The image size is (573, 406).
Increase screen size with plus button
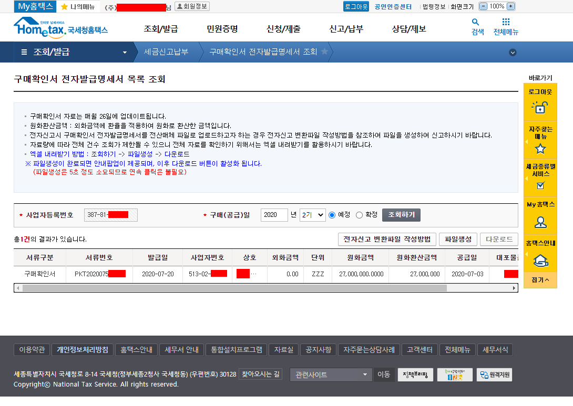click(x=510, y=6)
